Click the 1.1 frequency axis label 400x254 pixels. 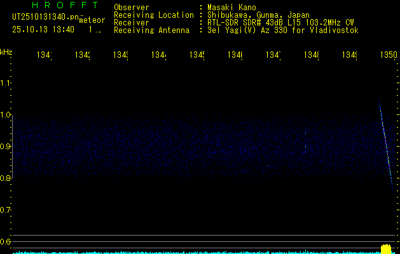click(6, 83)
